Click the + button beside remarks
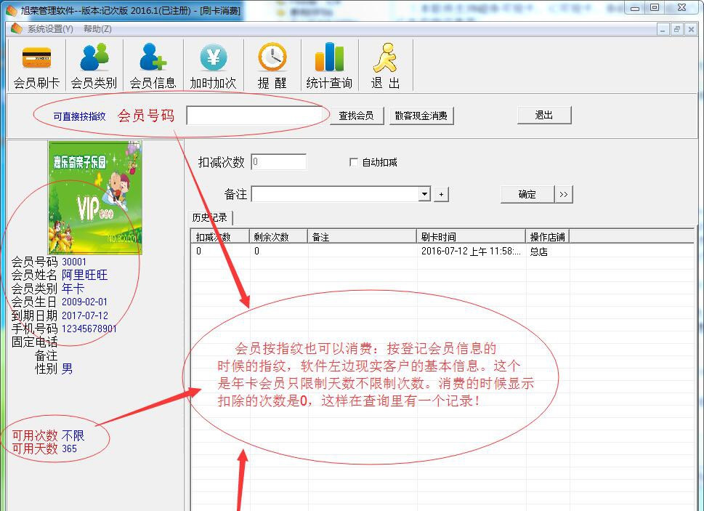Image resolution: width=704 pixels, height=511 pixels. coord(442,194)
